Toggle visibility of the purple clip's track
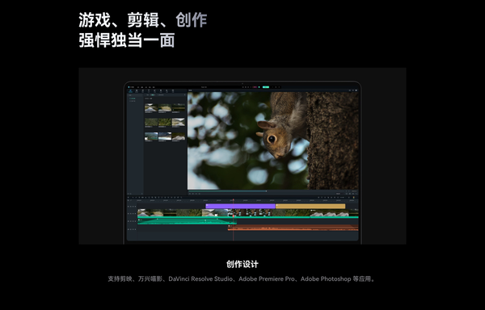485x310 pixels. click(136, 207)
